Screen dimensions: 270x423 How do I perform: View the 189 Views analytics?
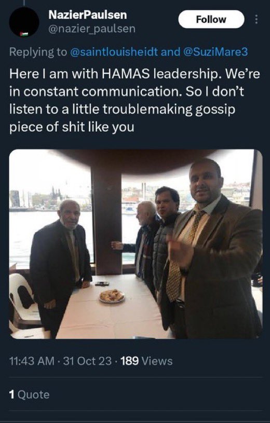point(146,361)
